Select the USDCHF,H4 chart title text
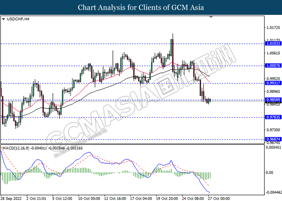 click(x=18, y=19)
